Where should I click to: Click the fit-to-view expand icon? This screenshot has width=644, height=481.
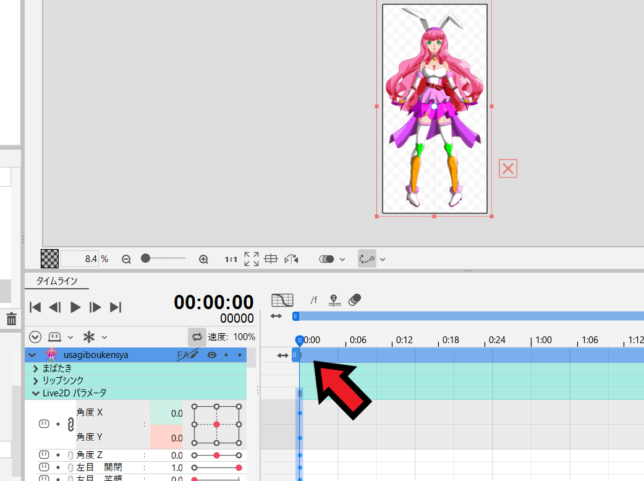[250, 259]
